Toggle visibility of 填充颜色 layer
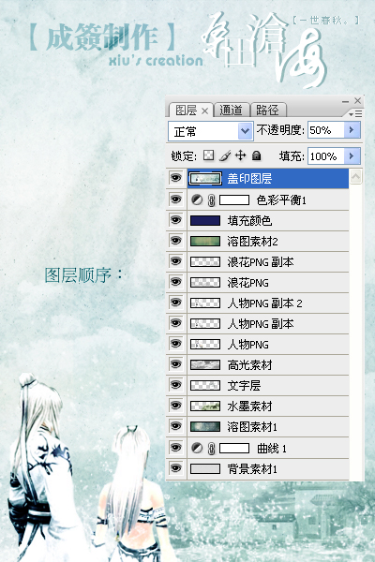The width and height of the screenshot is (375, 562). click(x=175, y=220)
